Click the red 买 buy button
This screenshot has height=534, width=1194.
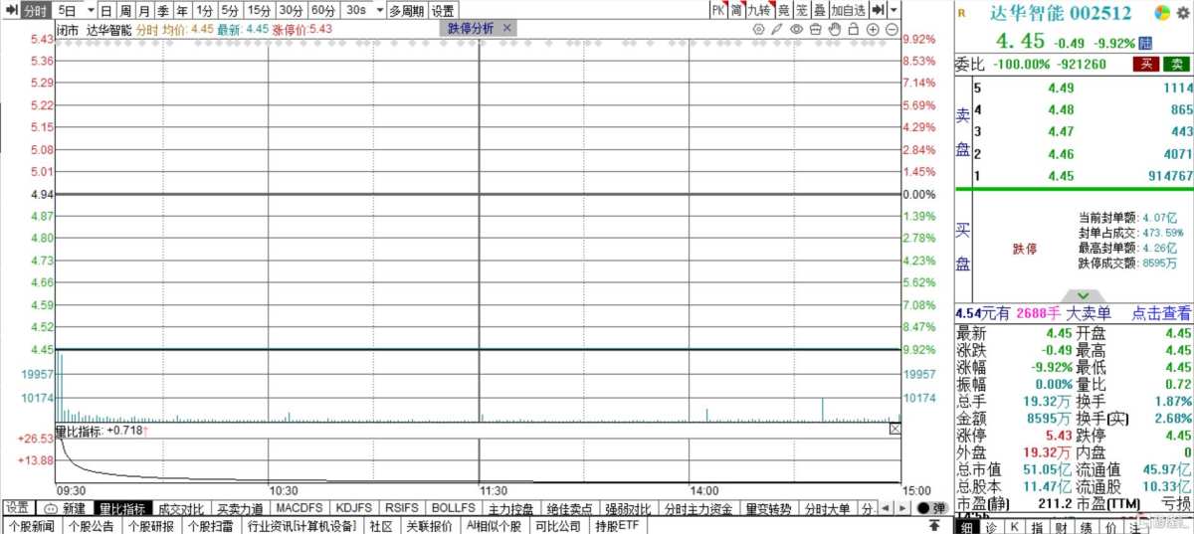[x=1147, y=64]
